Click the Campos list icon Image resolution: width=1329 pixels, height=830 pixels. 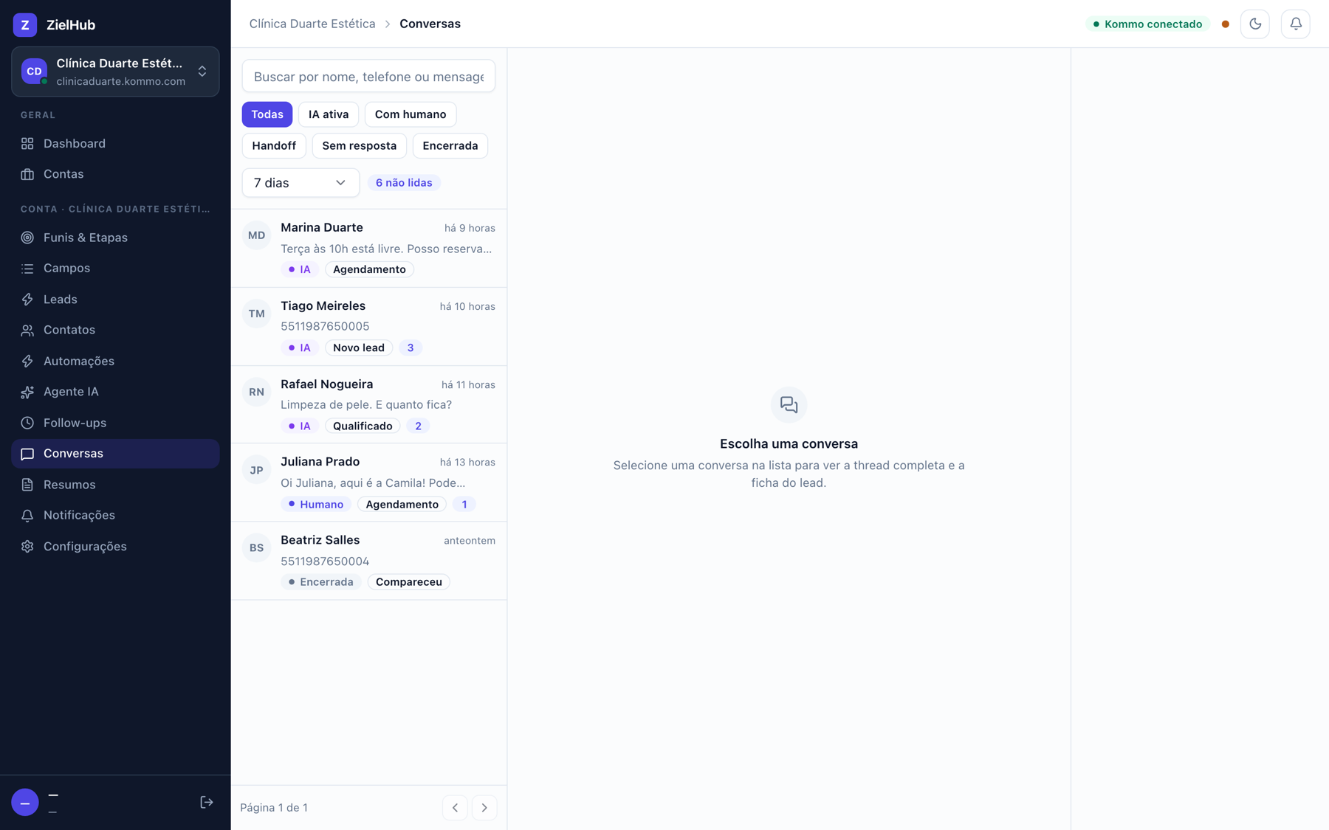[27, 269]
